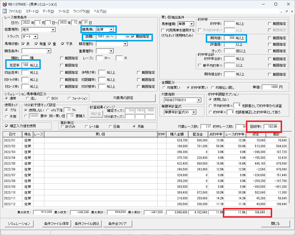
Task: Click the 的中率 percent input field
Action: pos(229,24)
